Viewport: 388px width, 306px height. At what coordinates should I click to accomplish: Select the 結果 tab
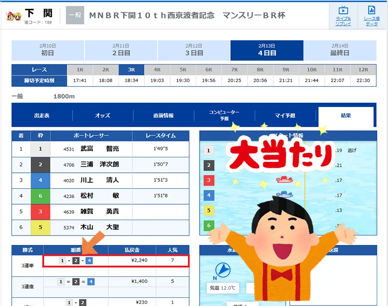345,116
